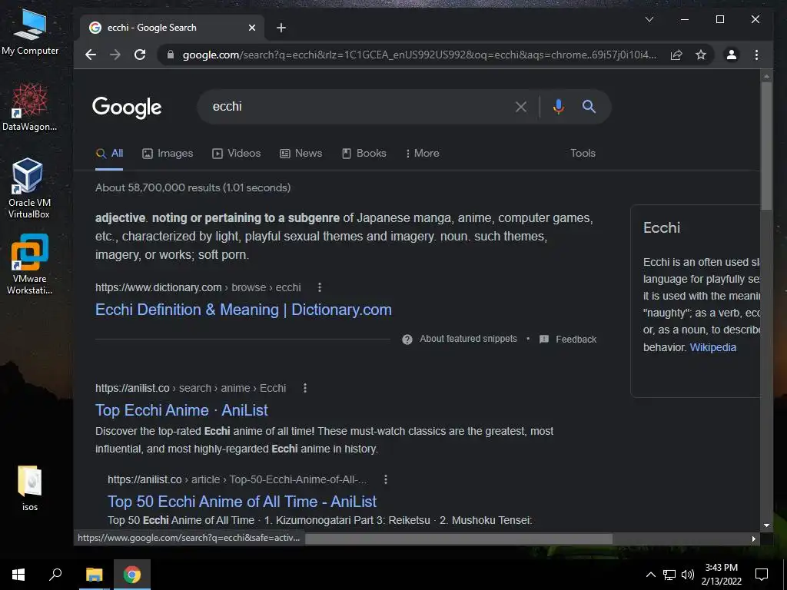Expand the More search options menu
Screen dimensions: 787x590
(x=422, y=154)
